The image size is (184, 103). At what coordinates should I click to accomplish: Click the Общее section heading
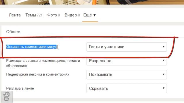point(13,32)
